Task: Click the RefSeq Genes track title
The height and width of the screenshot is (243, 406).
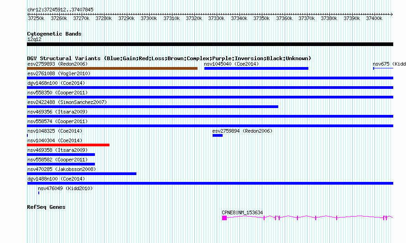Action: [x=46, y=207]
